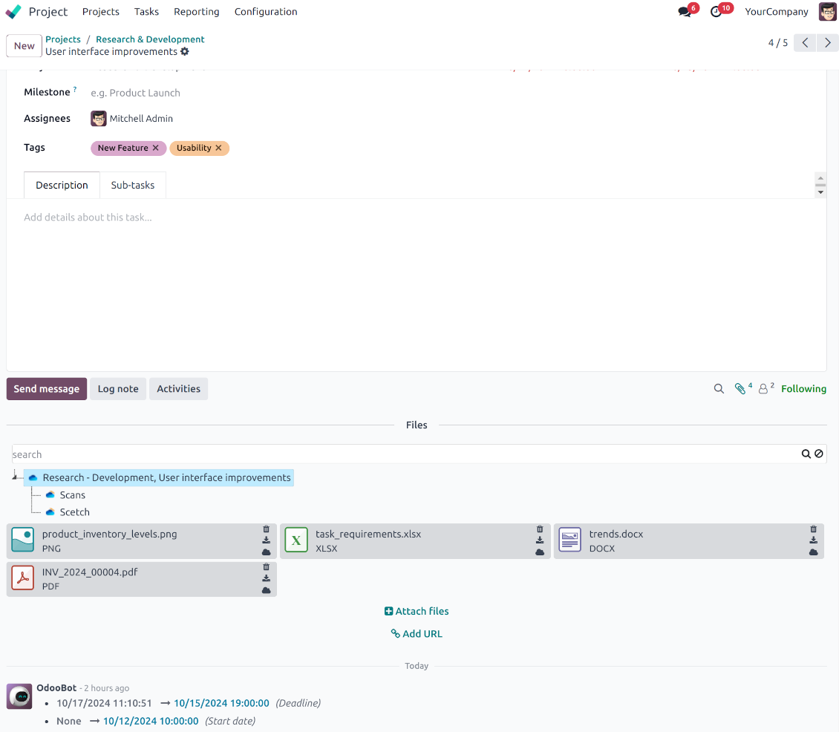Open the messages chat icon

click(x=685, y=12)
